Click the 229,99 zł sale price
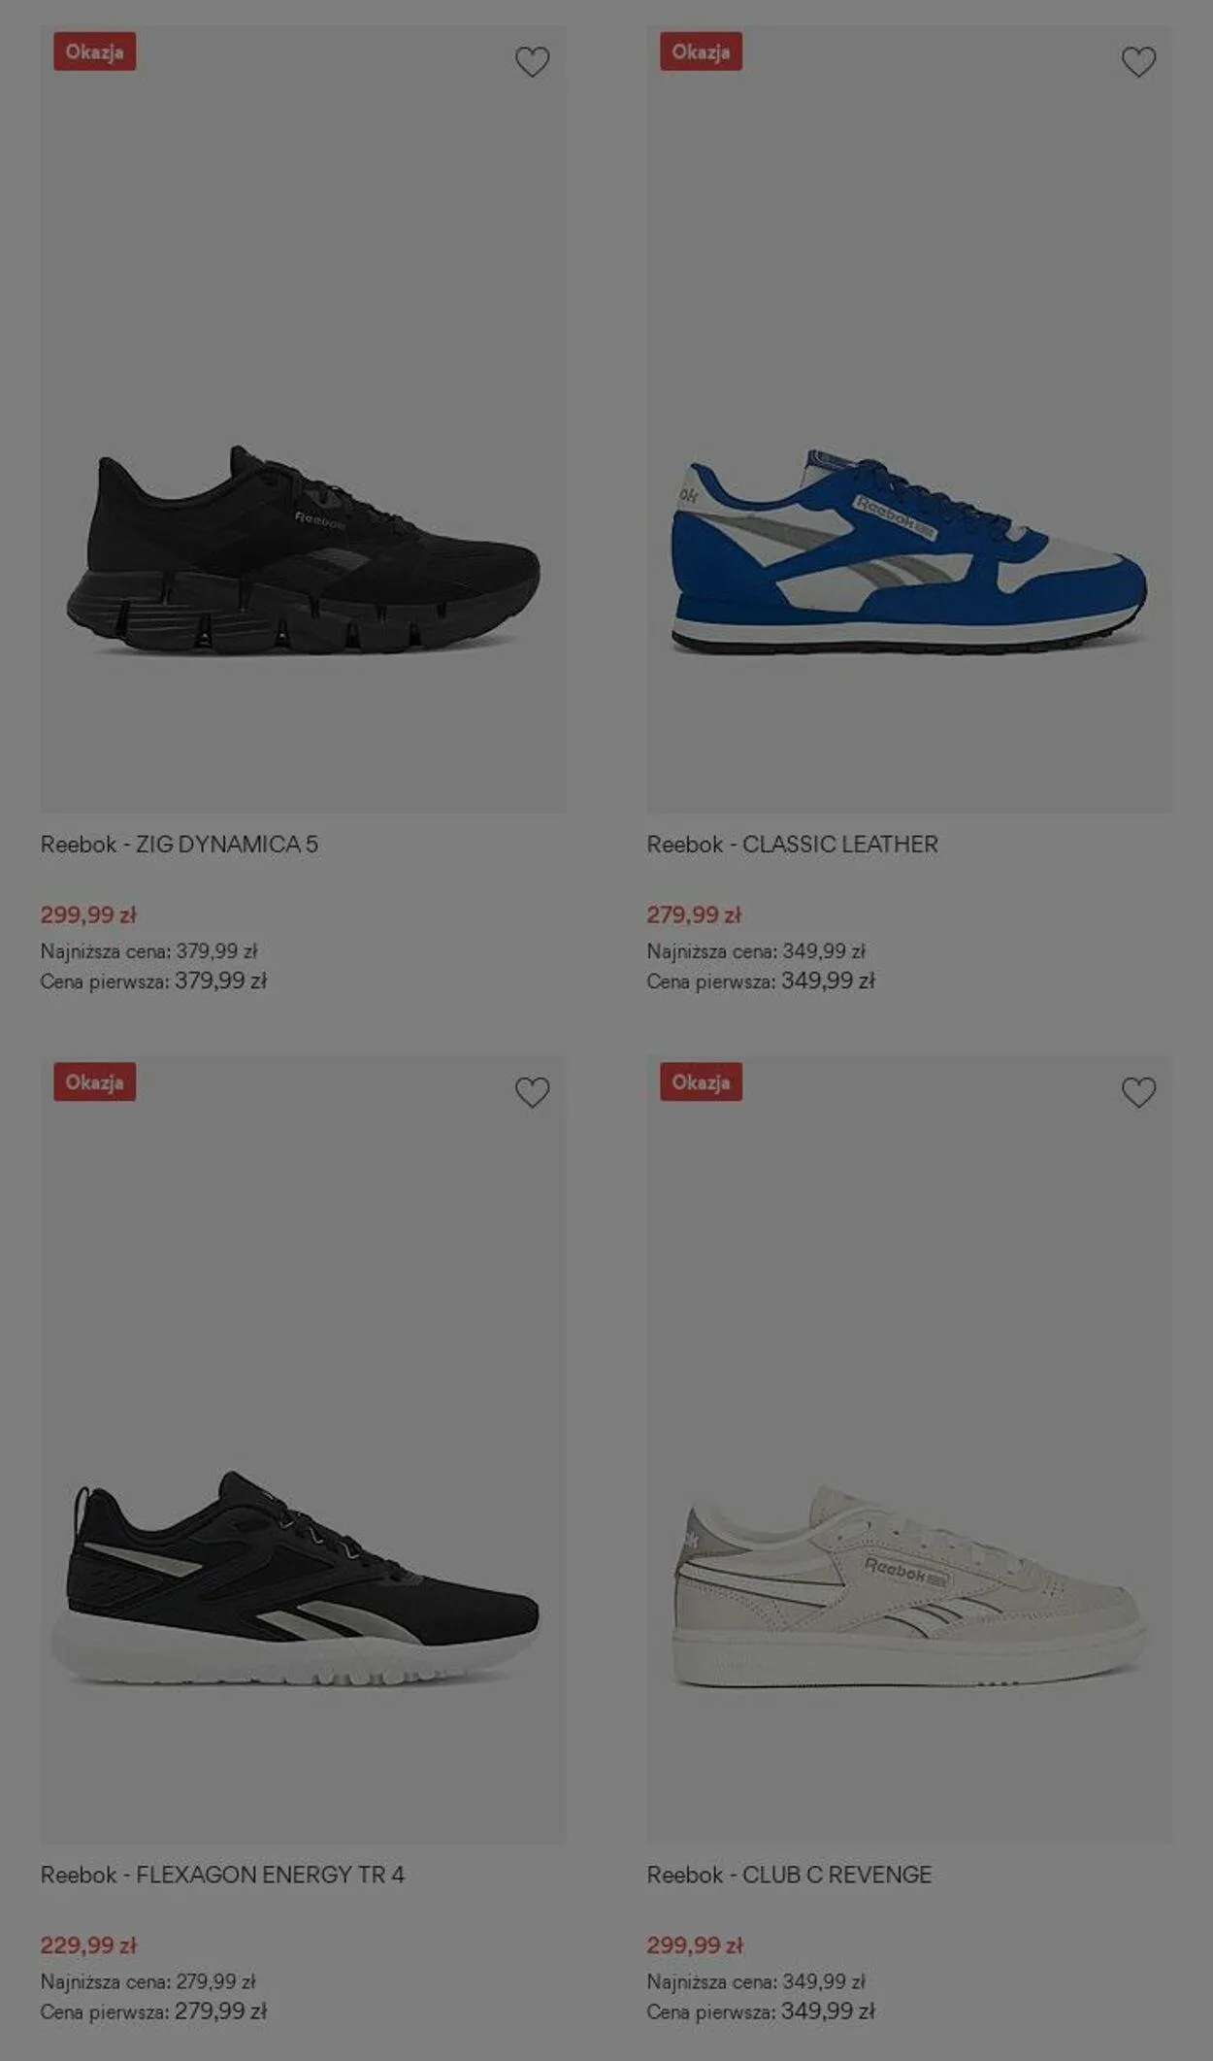 tap(88, 1945)
